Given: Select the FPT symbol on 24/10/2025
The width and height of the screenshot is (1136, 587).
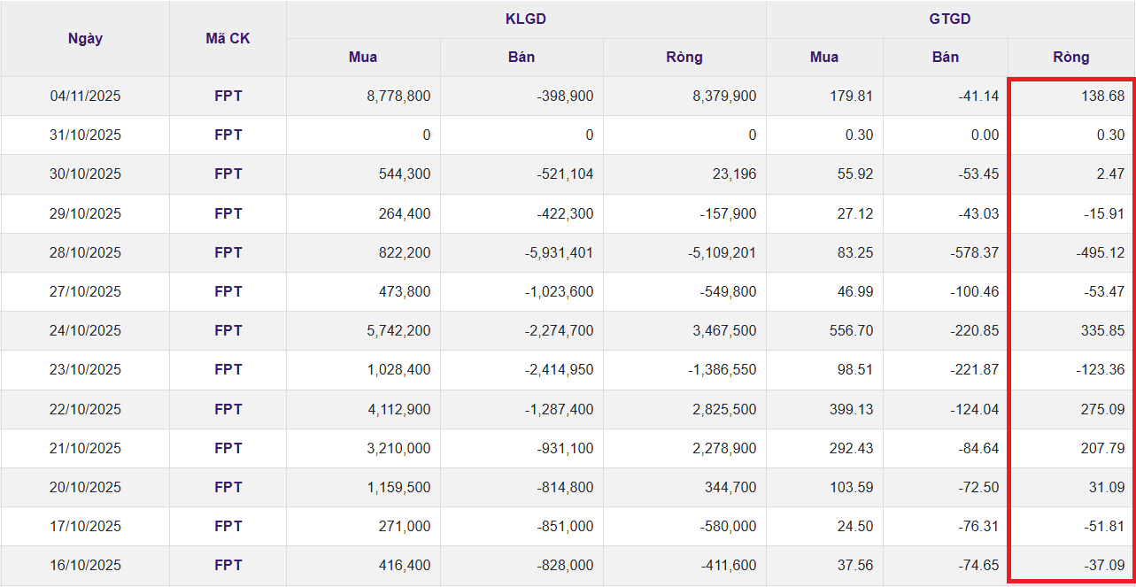Looking at the screenshot, I should [x=228, y=330].
